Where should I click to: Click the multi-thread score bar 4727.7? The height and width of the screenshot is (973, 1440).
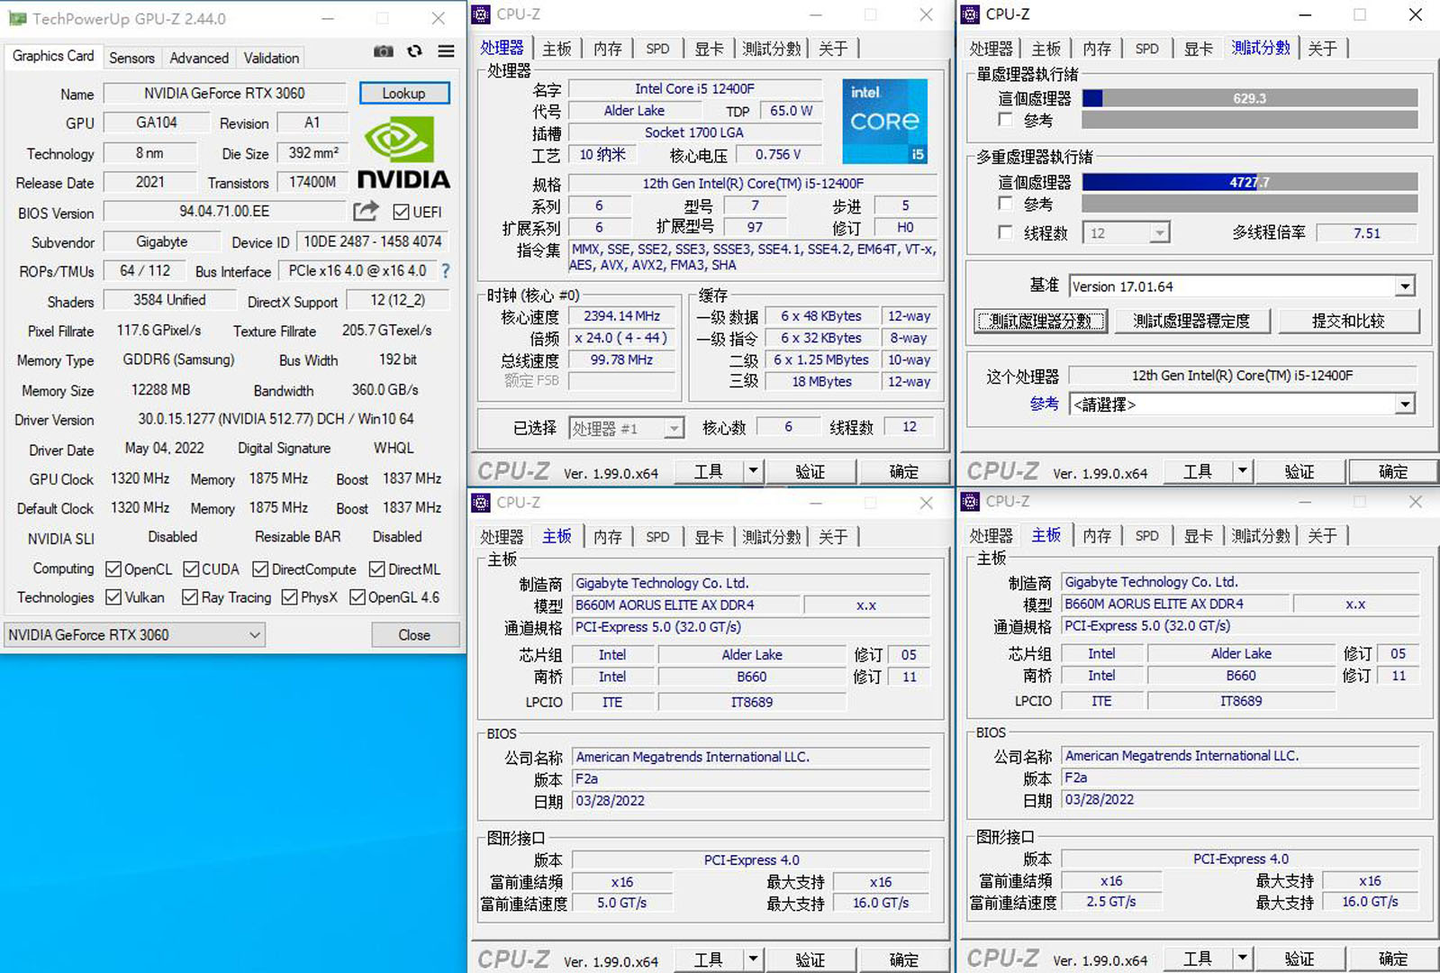(x=1250, y=182)
